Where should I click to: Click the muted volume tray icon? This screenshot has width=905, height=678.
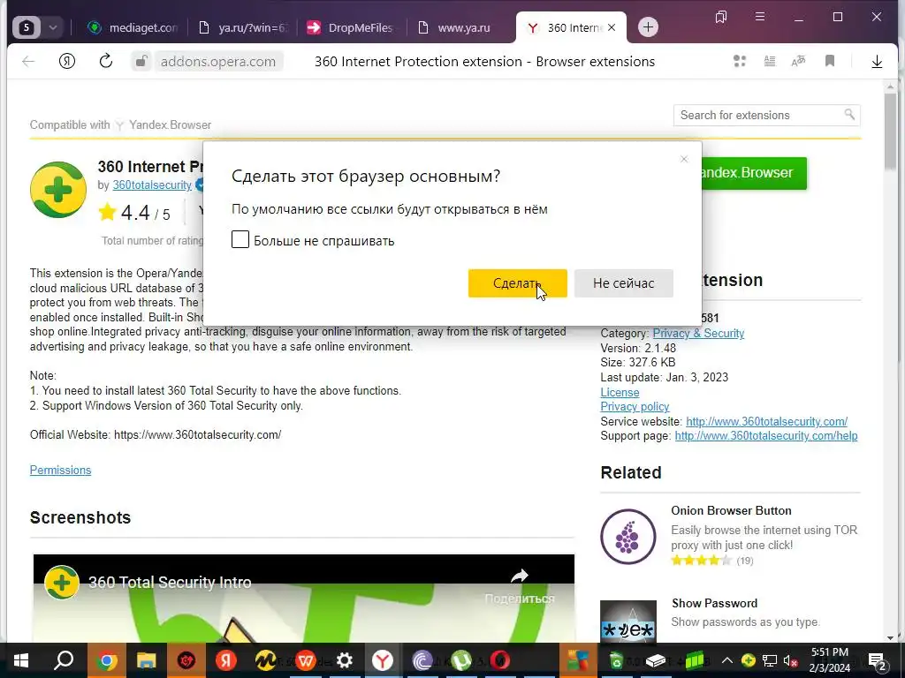791,660
